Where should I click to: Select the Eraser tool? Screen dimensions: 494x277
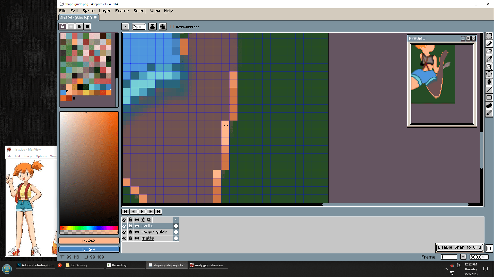(489, 51)
